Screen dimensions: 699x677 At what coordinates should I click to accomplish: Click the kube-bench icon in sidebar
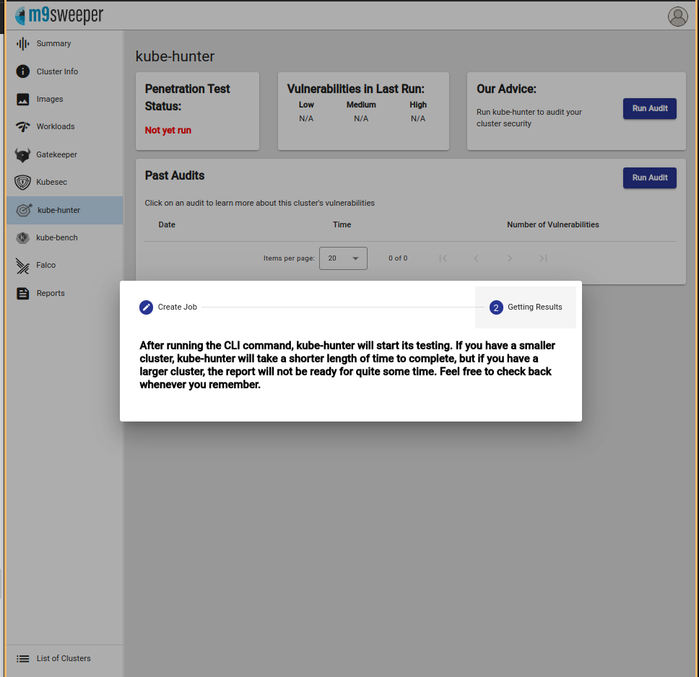coord(23,237)
